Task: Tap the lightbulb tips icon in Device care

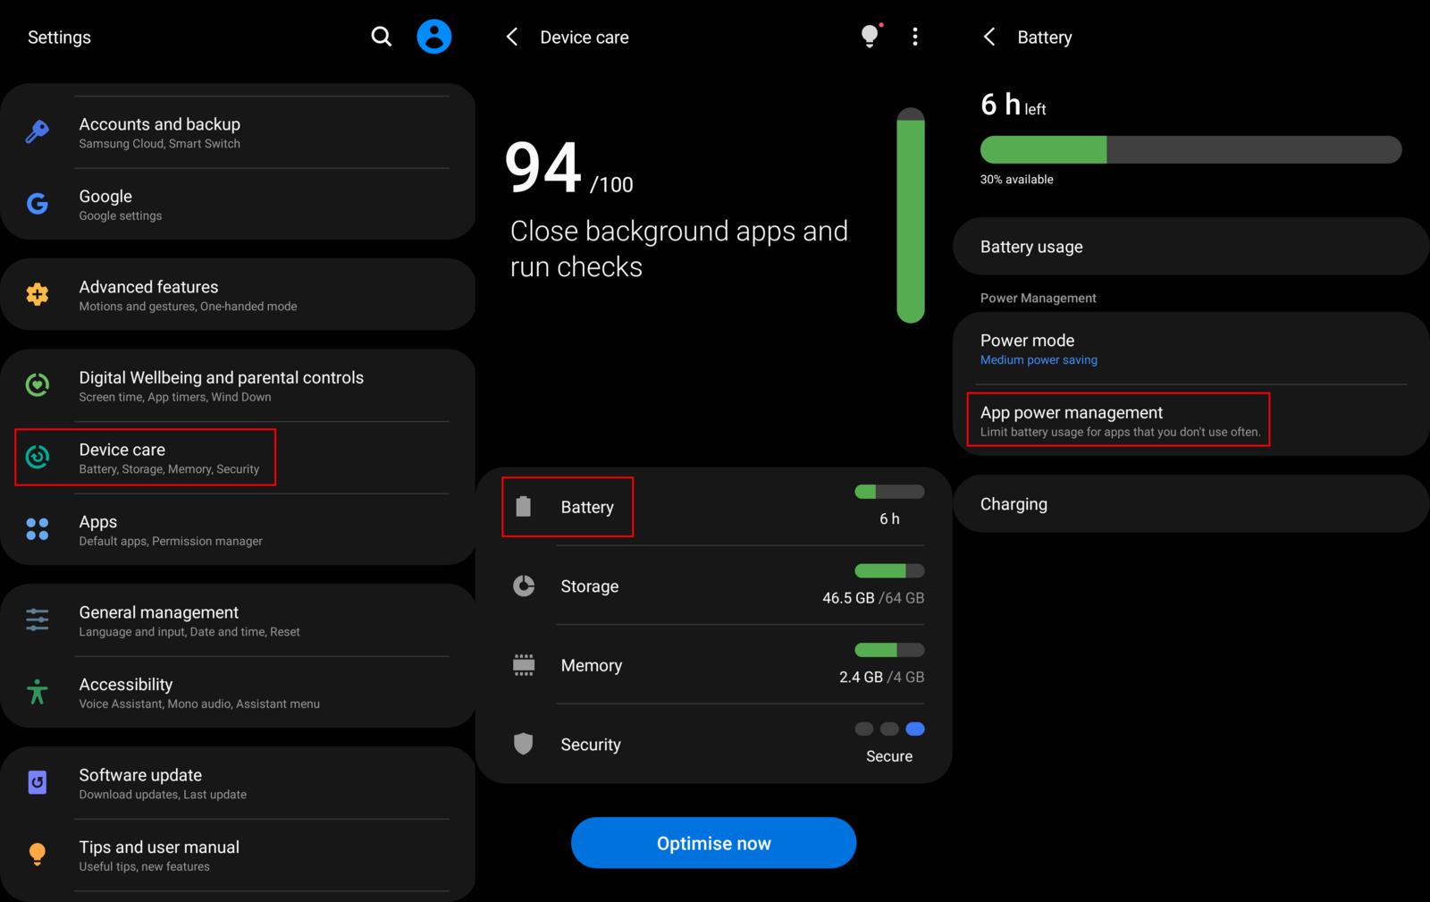Action: 870,37
